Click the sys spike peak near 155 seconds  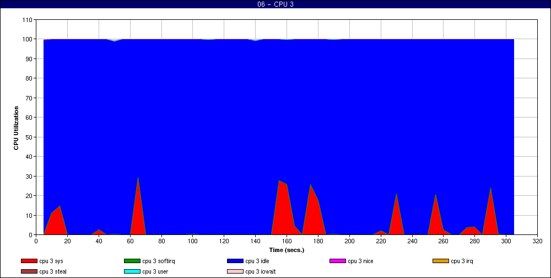[x=279, y=180]
